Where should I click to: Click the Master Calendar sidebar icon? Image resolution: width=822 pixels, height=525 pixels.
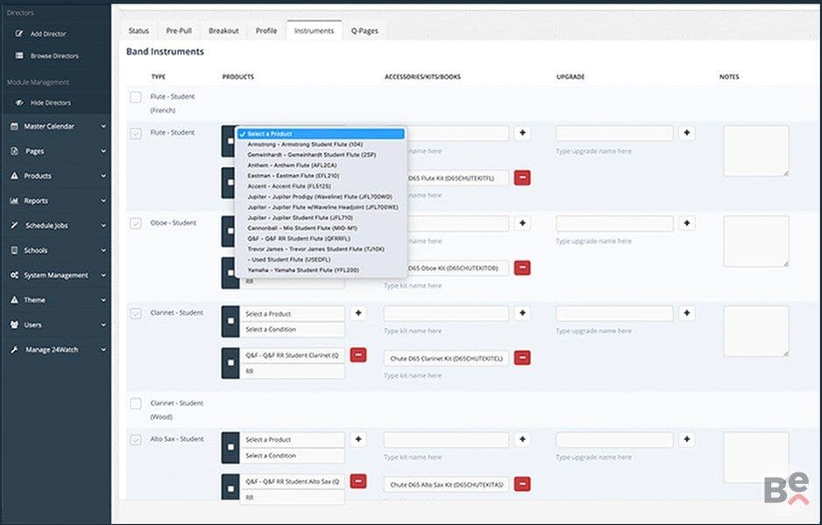[14, 126]
